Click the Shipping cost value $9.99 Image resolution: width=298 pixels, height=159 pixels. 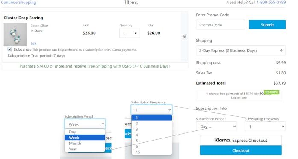tap(281, 62)
